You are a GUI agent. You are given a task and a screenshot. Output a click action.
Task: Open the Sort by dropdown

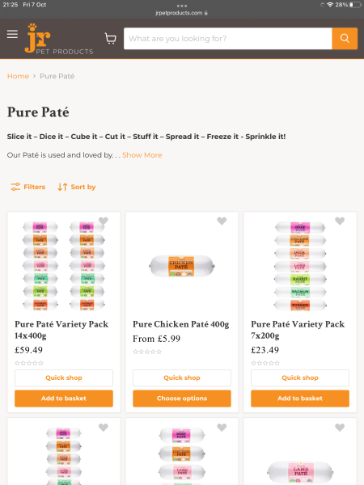(77, 187)
